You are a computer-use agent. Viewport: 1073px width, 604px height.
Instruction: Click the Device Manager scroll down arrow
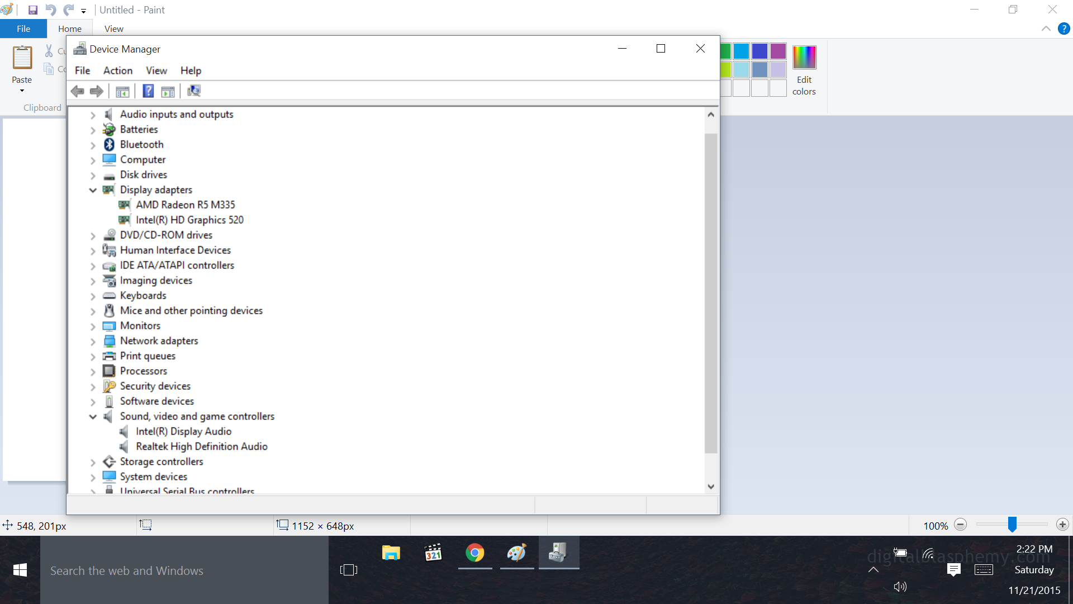[711, 487]
